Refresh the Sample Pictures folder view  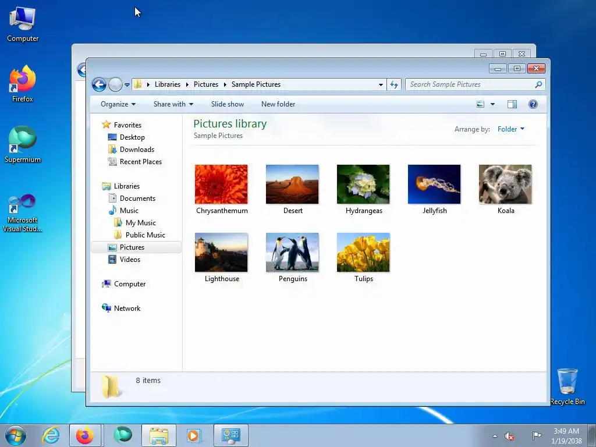[394, 85]
